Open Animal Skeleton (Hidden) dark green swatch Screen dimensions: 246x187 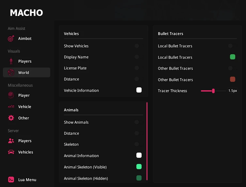tap(139, 178)
